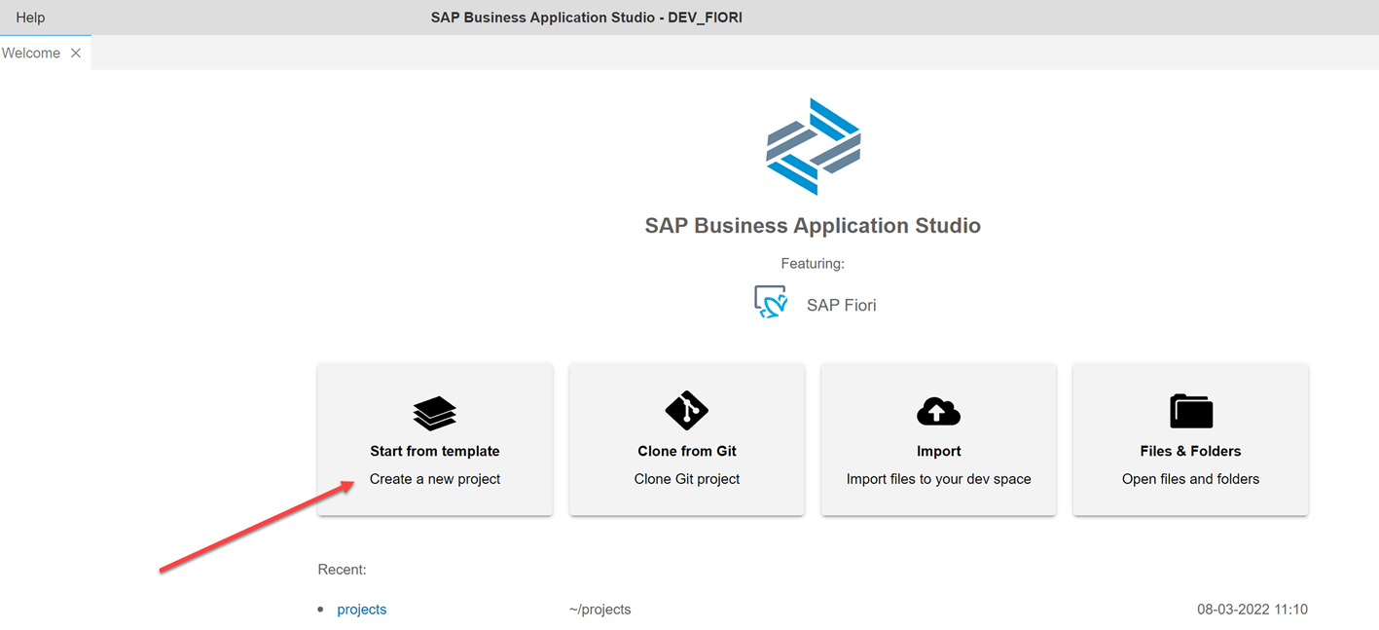Click the Files & Folders card
This screenshot has width=1379, height=630.
pyautogui.click(x=1189, y=438)
